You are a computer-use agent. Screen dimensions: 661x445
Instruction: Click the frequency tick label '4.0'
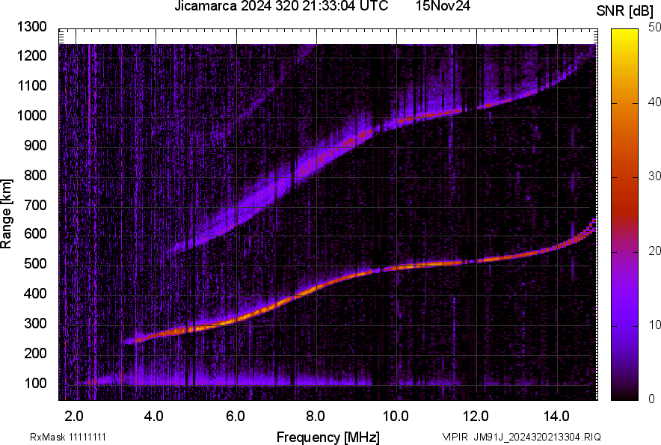tap(154, 417)
